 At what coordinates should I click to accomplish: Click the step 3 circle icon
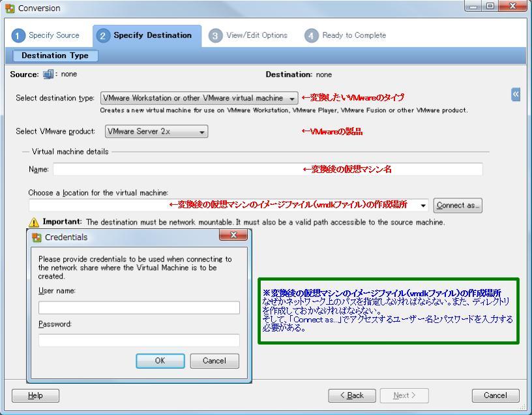click(215, 36)
